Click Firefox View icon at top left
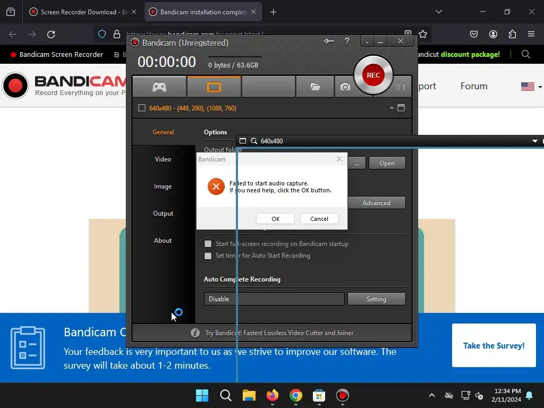544x408 pixels. (x=11, y=12)
